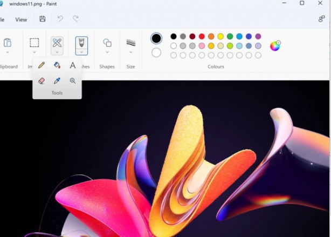This screenshot has width=331, height=237.
Task: Click the Undo arrow
Action: (60, 19)
